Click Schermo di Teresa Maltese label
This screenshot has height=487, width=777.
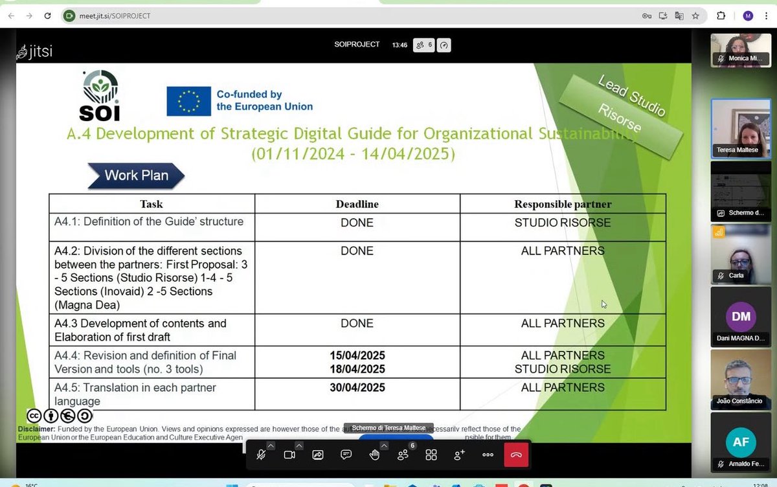click(x=388, y=428)
